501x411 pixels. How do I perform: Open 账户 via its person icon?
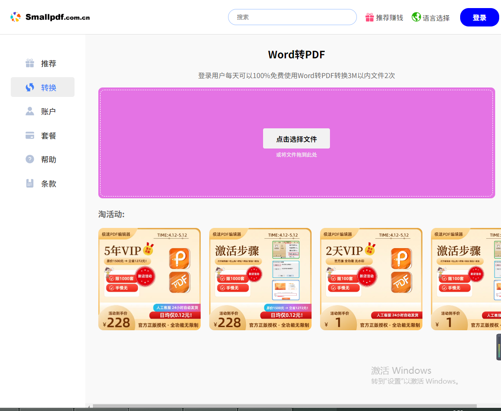pos(30,111)
